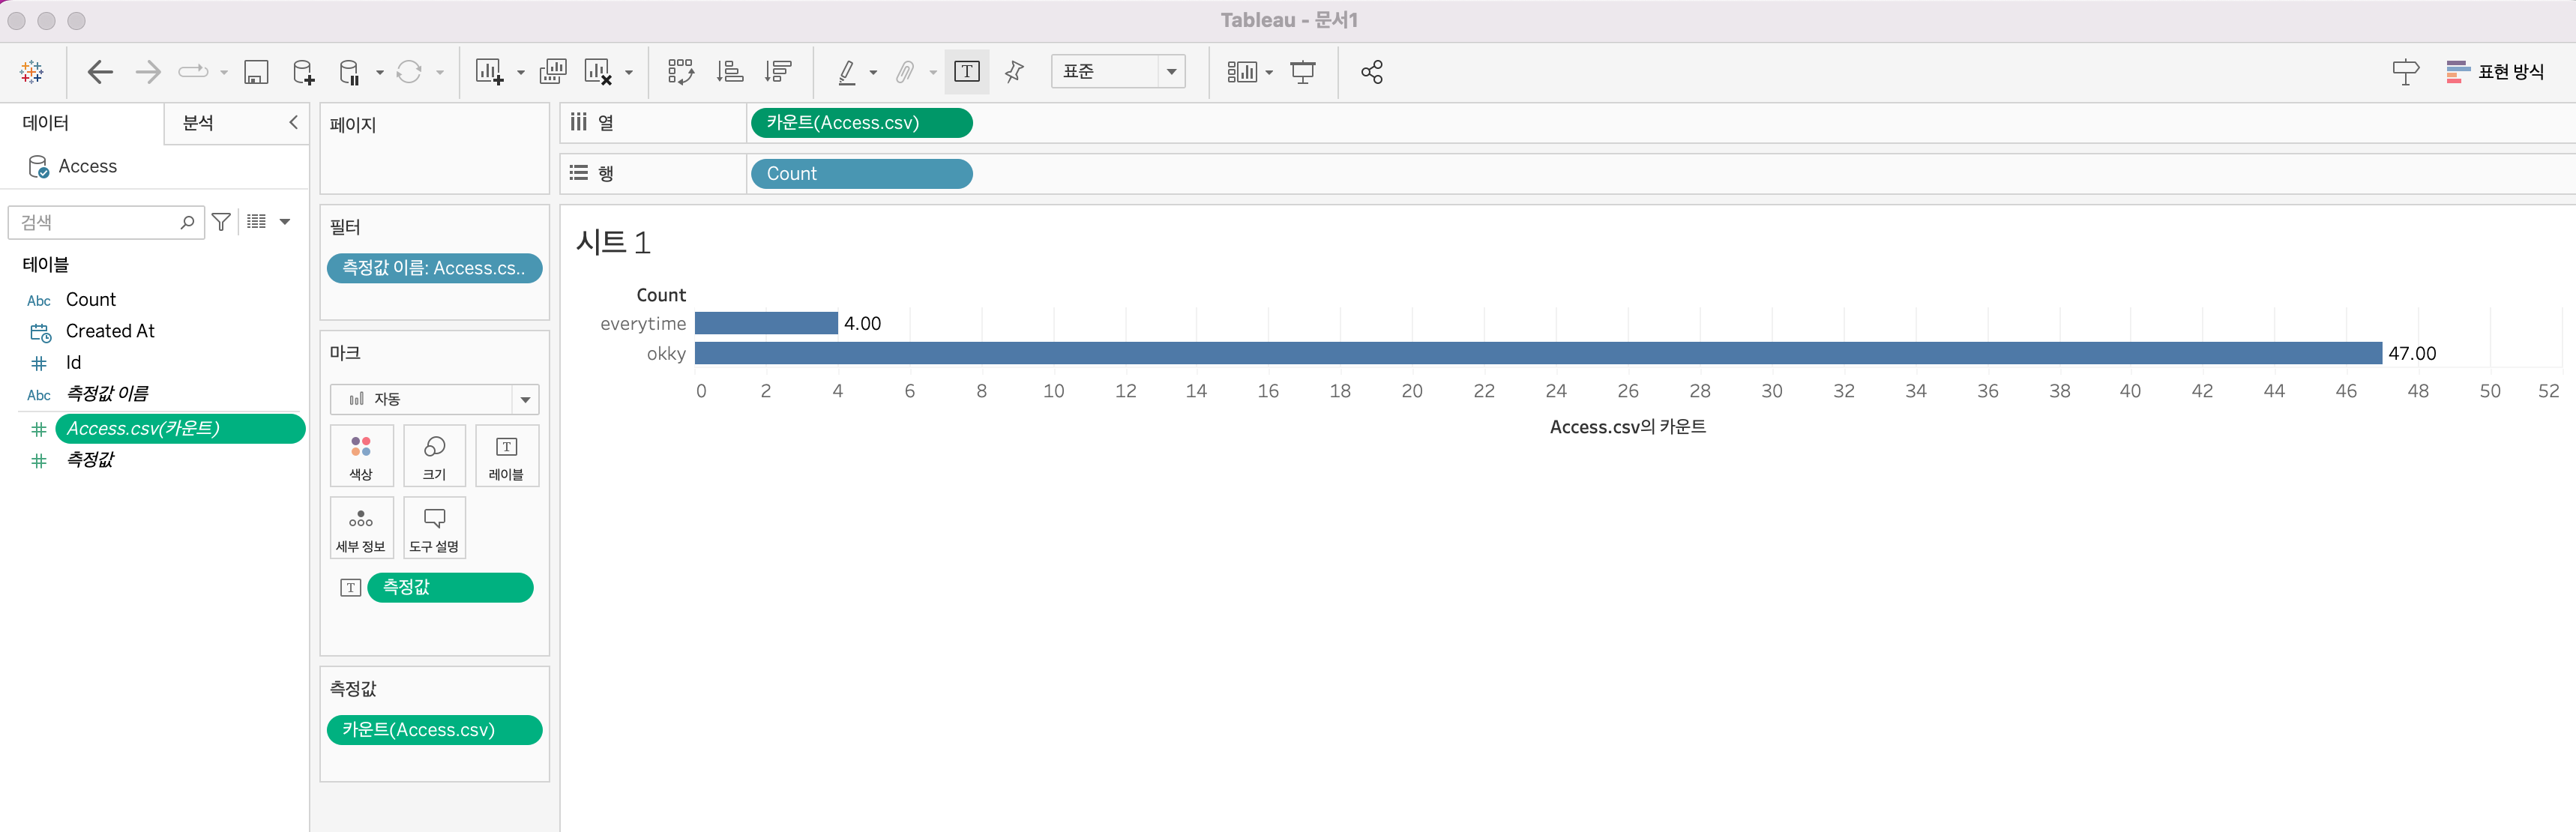
Task: Click the fix axes pin icon
Action: (1014, 71)
